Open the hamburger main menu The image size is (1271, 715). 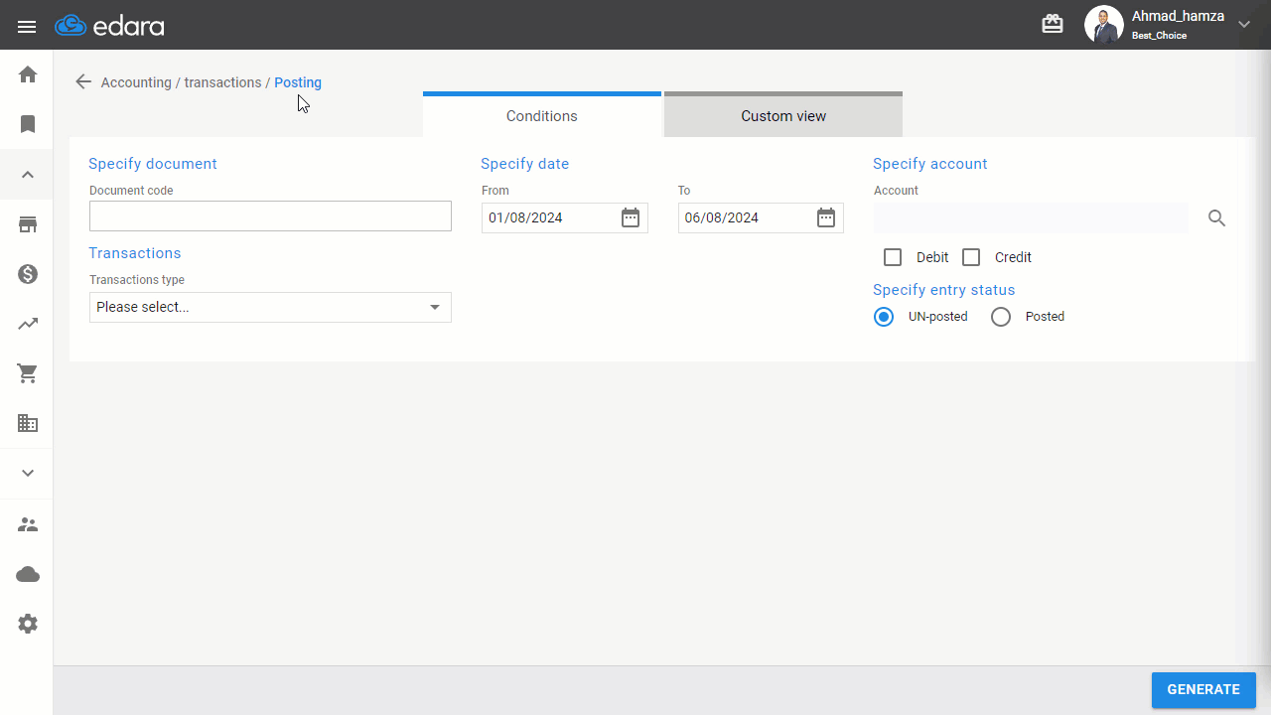tap(27, 26)
